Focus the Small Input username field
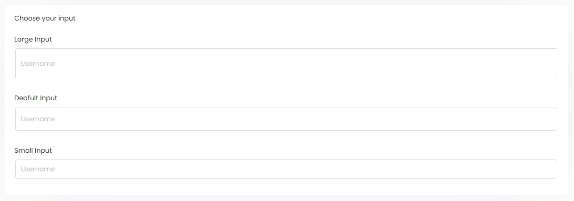The height and width of the screenshot is (201, 574). click(286, 169)
